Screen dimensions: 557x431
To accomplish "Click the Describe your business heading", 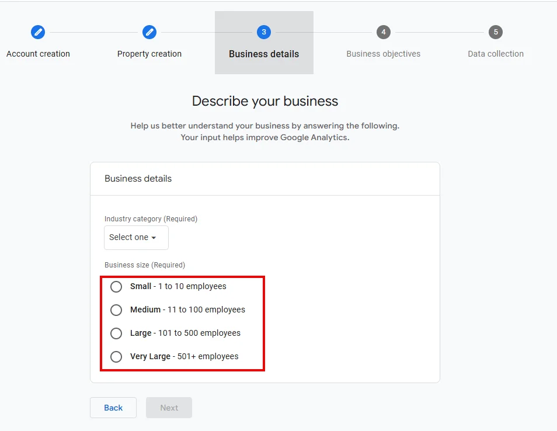I will click(265, 101).
